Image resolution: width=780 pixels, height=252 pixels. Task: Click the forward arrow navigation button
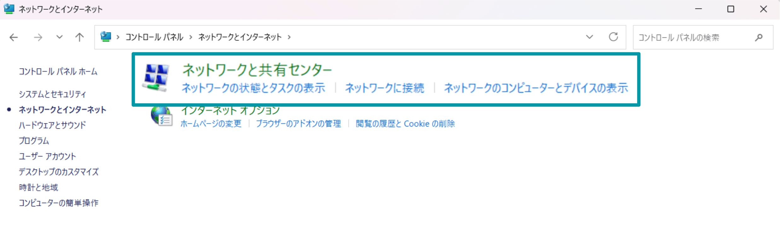pyautogui.click(x=38, y=37)
